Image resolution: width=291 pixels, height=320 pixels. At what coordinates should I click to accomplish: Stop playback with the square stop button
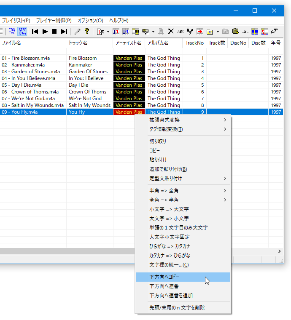coord(54,32)
